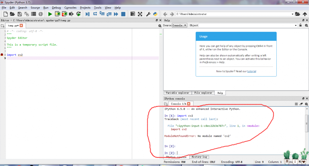Click the Save file icon
Viewport: 309px width, 166px height.
(x=19, y=14)
